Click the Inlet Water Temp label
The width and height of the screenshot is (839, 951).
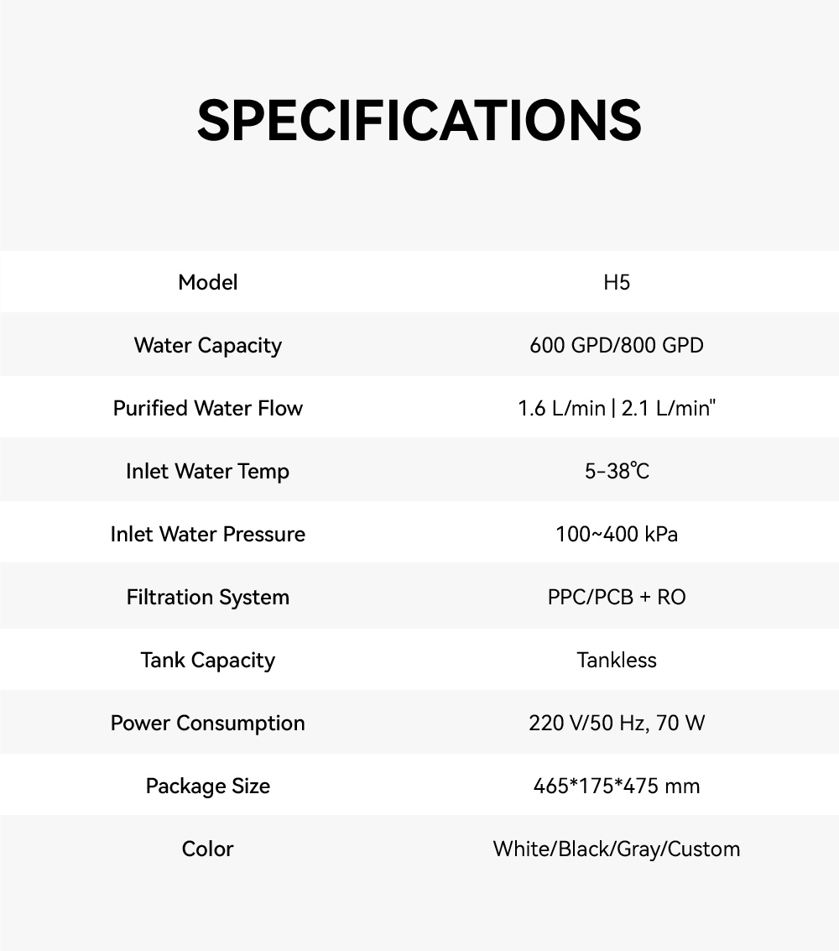tap(208, 471)
